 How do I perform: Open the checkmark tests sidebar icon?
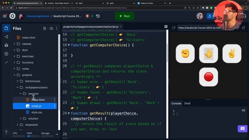click(x=6, y=62)
